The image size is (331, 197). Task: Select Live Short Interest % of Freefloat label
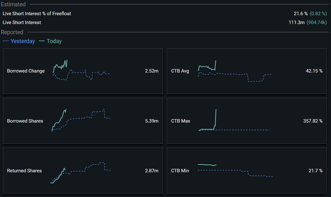(37, 14)
